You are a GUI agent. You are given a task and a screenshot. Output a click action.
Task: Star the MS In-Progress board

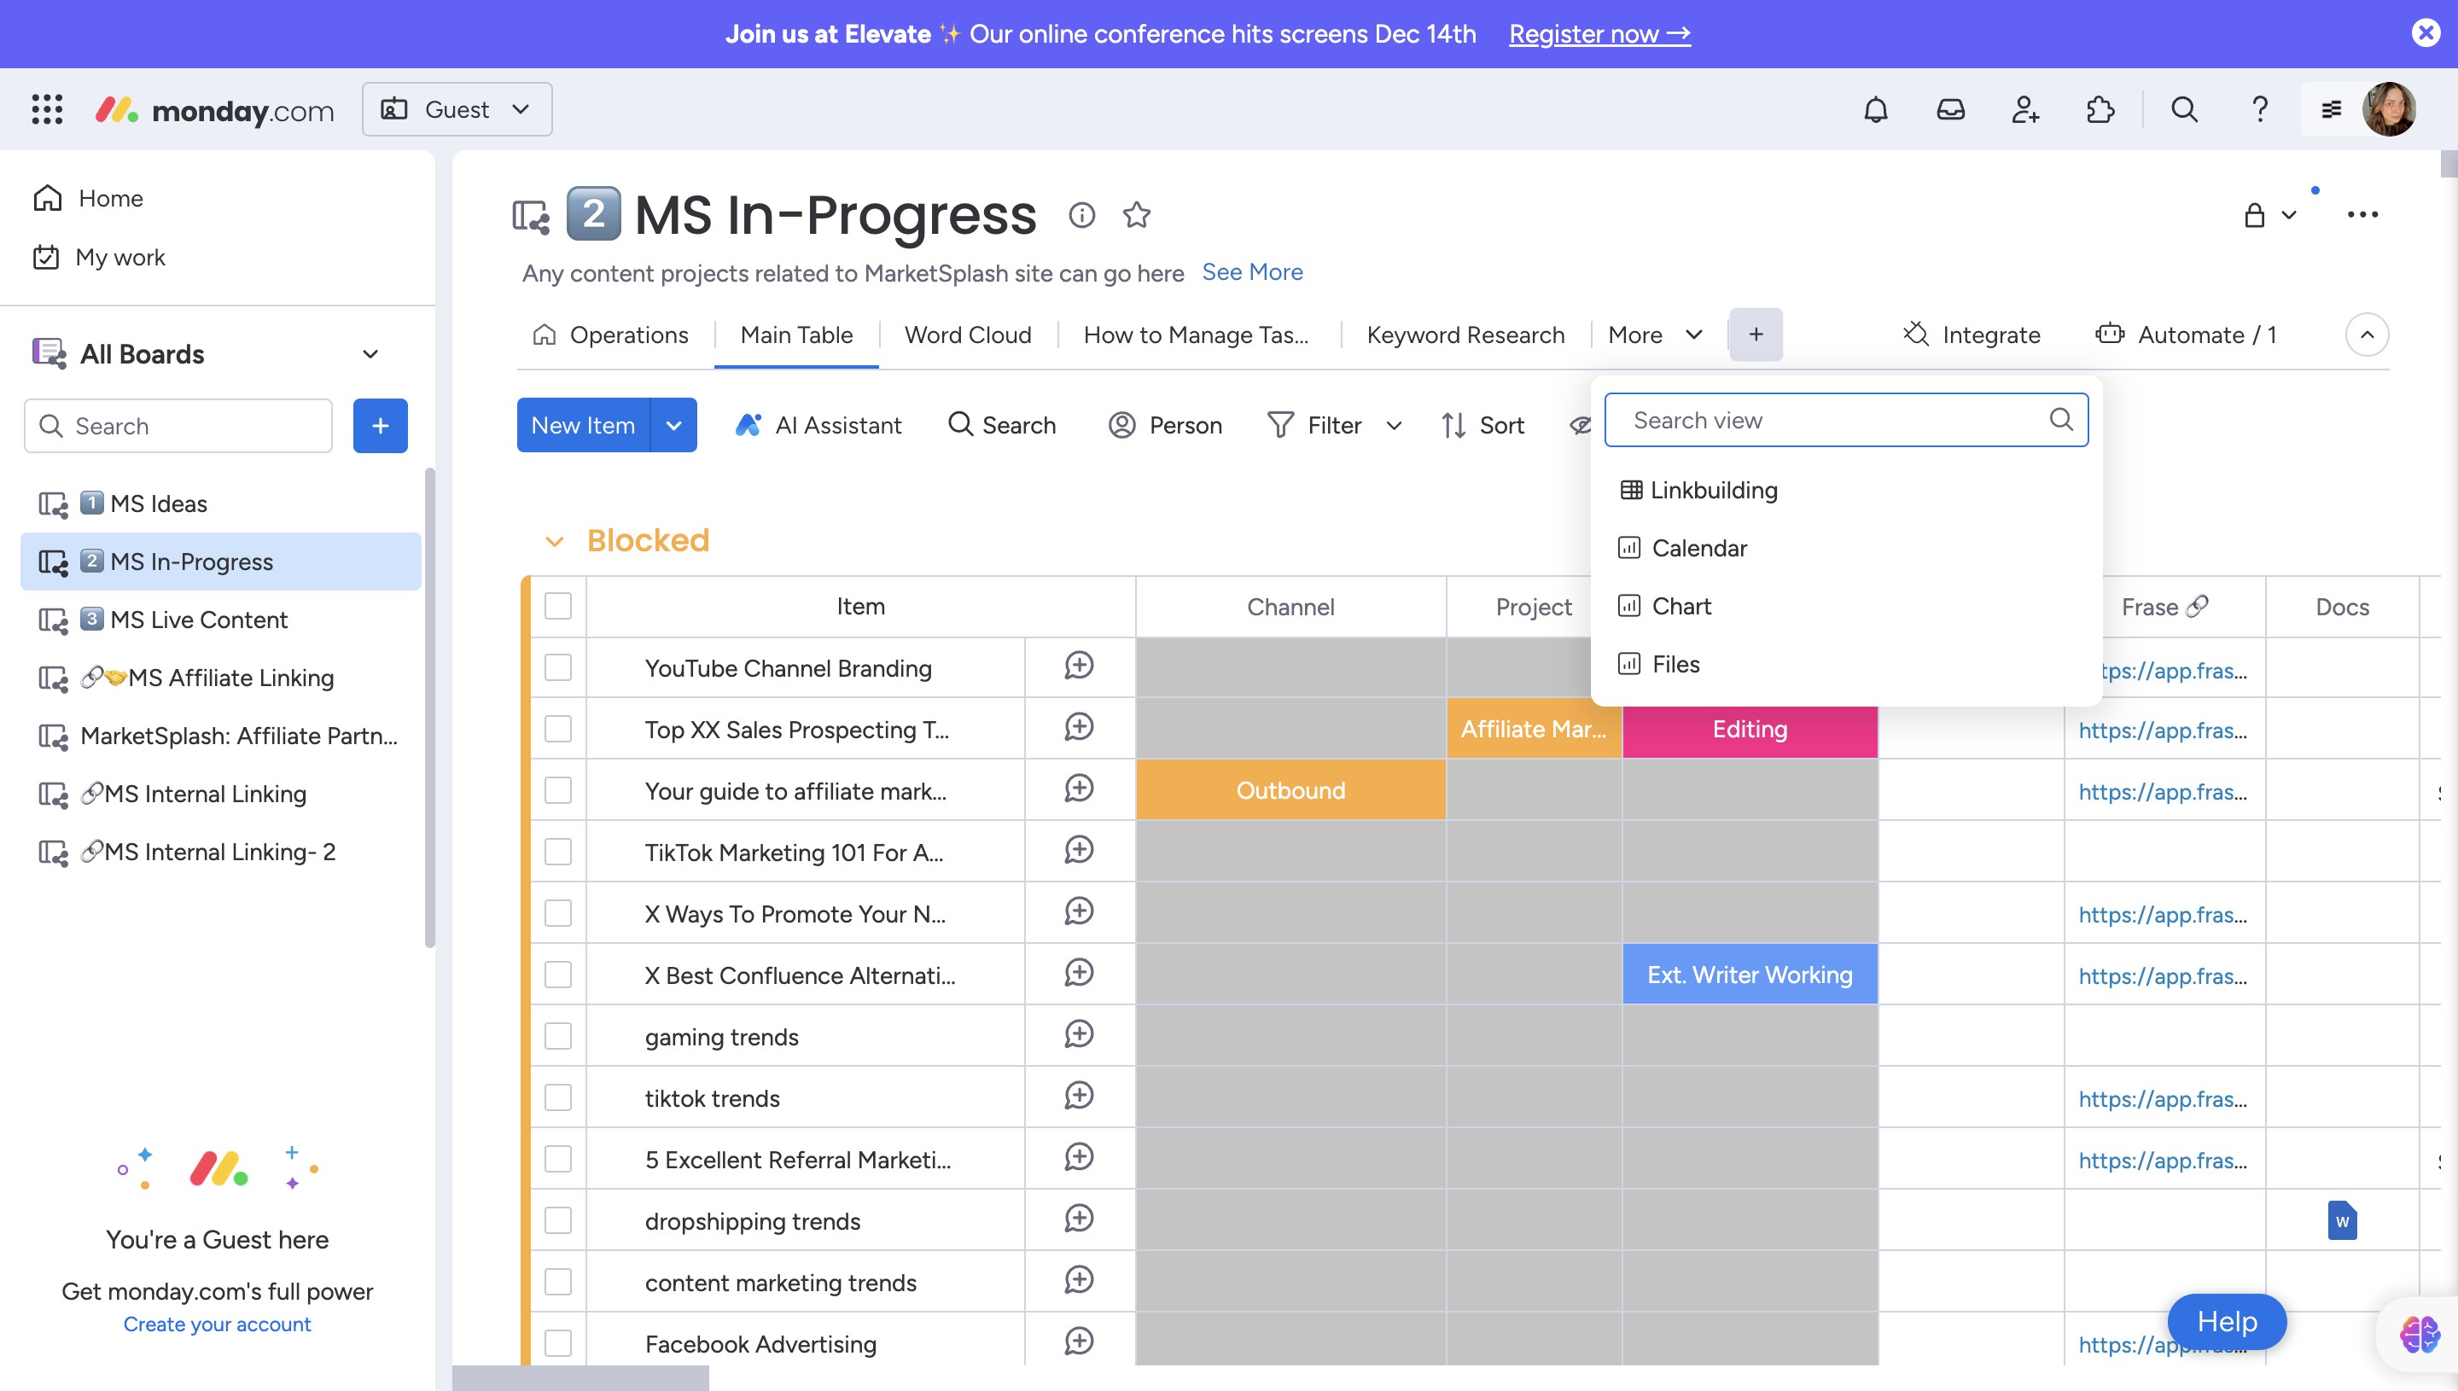pos(1136,214)
